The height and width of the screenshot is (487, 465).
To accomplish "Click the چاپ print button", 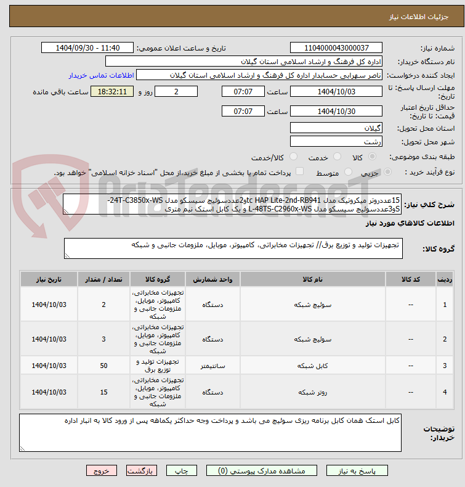I will (182, 470).
